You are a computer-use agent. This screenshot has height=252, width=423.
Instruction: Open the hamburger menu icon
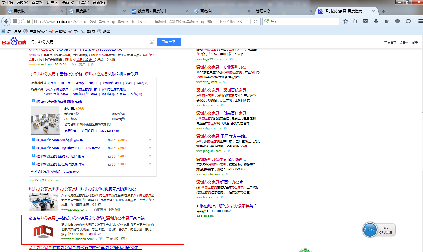coord(420,21)
